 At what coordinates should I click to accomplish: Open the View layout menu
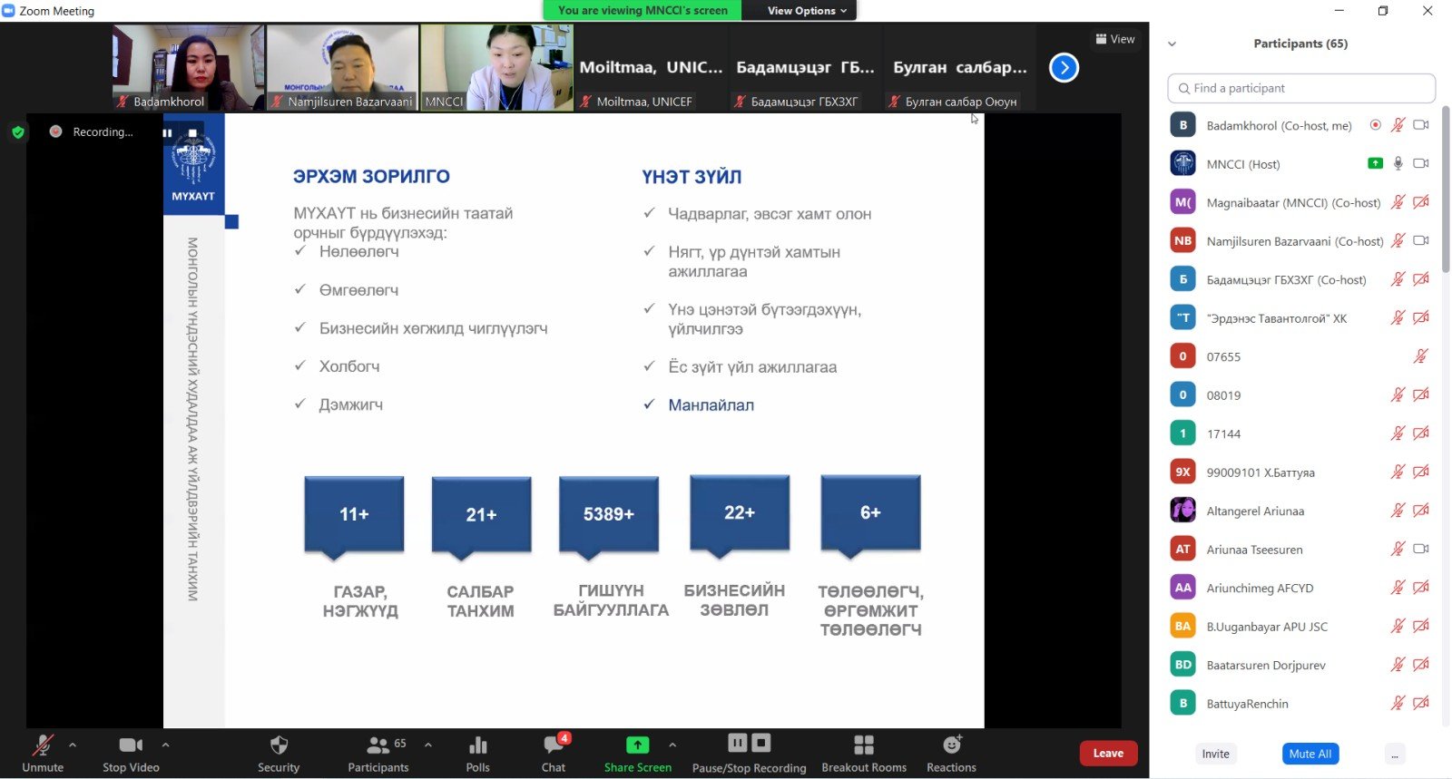point(1114,39)
